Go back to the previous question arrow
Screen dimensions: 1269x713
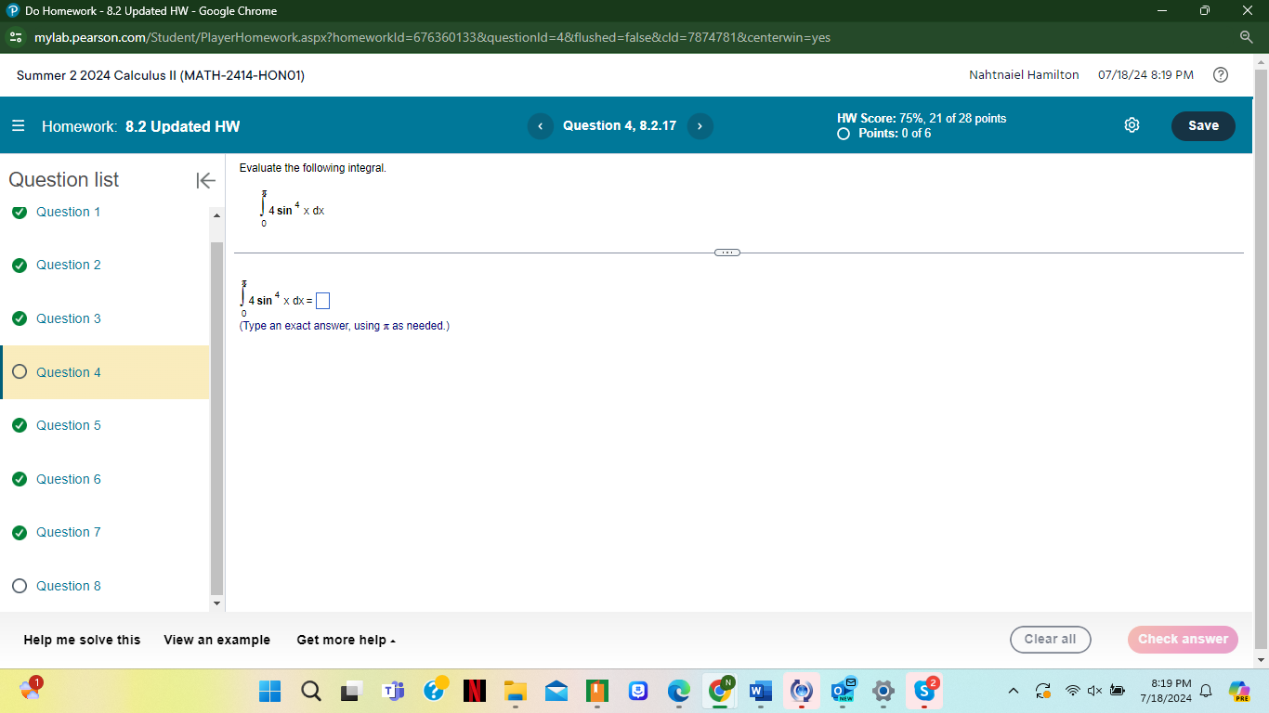[x=540, y=125]
